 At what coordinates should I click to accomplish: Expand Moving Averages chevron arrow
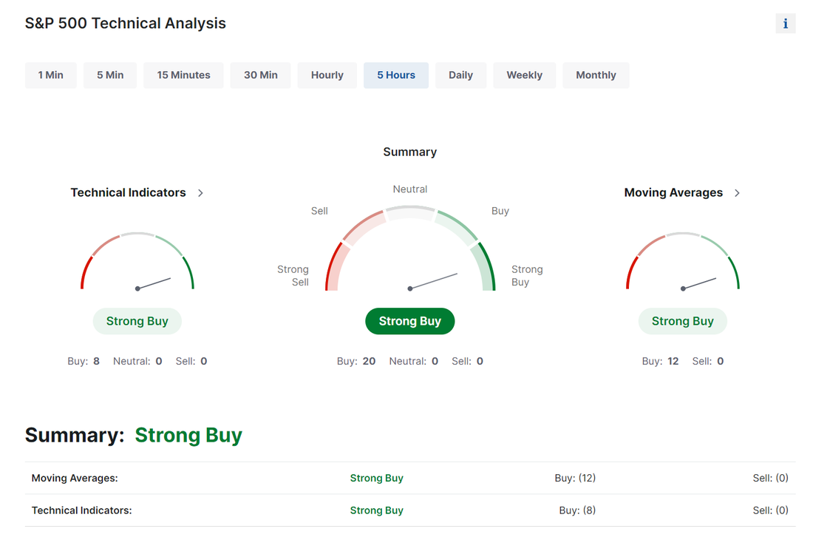[x=737, y=193]
